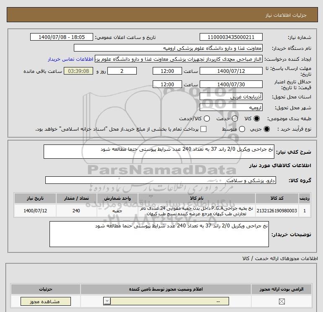The width and height of the screenshot is (323, 312).
Task: Click the need number field 1100003435000211
Action: 231,37
